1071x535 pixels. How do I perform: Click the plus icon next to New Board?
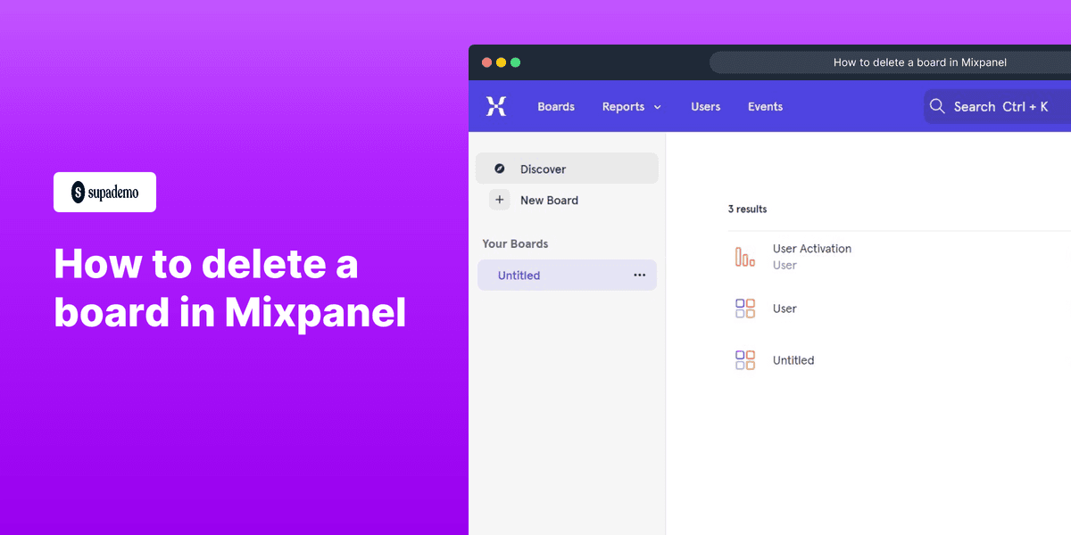pyautogui.click(x=500, y=200)
